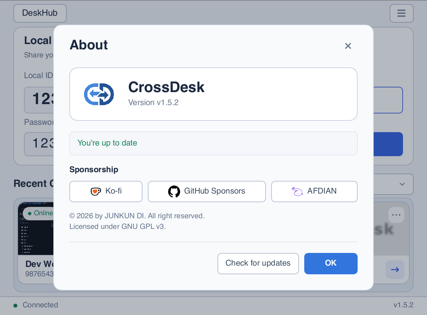The width and height of the screenshot is (427, 315).
Task: Click the CrossDesk logo icon
Action: coord(99,94)
